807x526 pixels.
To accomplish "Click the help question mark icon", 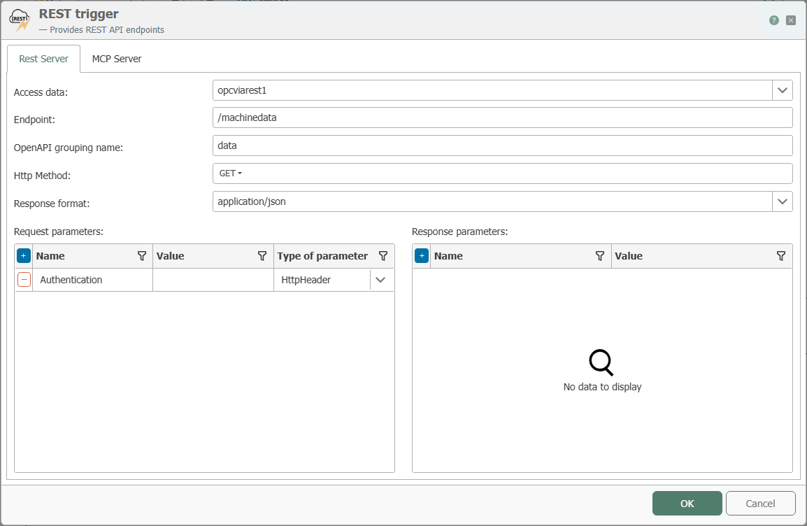I will point(773,20).
